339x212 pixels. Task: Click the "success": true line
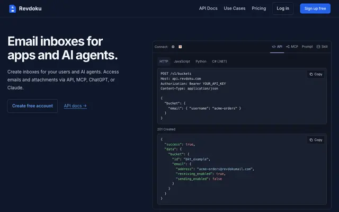click(180, 144)
